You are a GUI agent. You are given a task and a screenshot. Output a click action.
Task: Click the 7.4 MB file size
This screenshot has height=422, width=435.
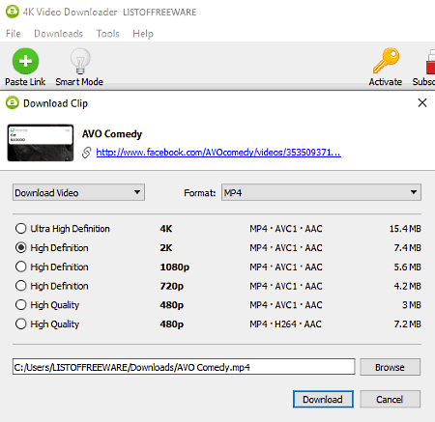[407, 247]
